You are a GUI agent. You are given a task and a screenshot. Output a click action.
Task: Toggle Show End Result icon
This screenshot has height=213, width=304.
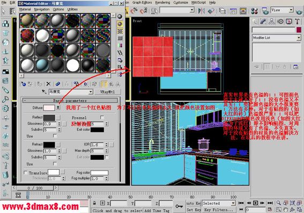click(104, 84)
